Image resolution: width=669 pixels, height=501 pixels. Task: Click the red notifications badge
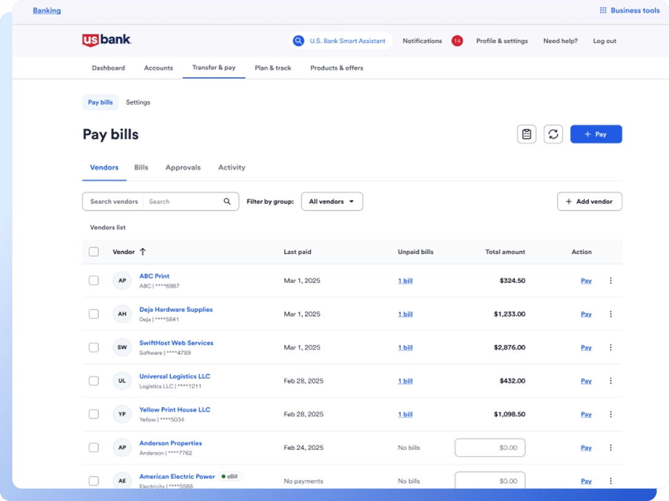(457, 41)
